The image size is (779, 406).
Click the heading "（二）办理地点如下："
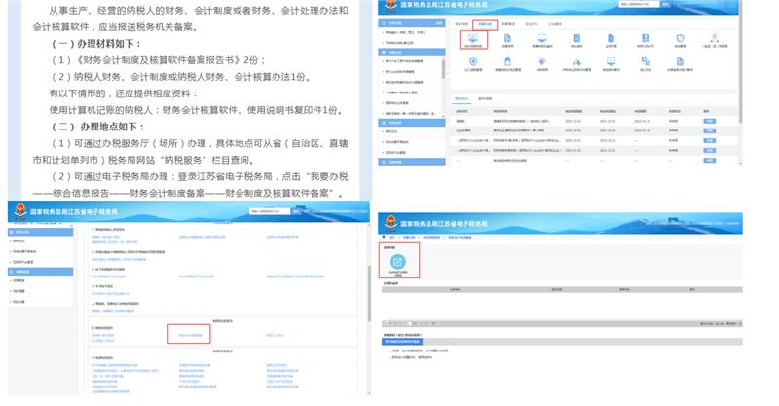click(x=97, y=127)
